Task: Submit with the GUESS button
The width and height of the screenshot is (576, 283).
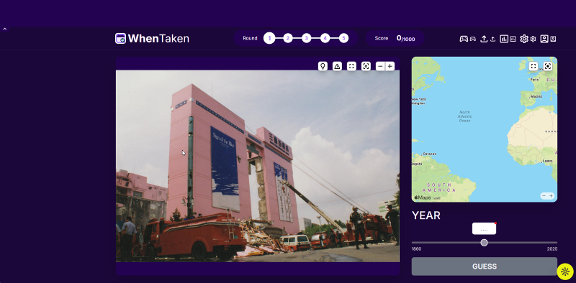Action: point(484,266)
